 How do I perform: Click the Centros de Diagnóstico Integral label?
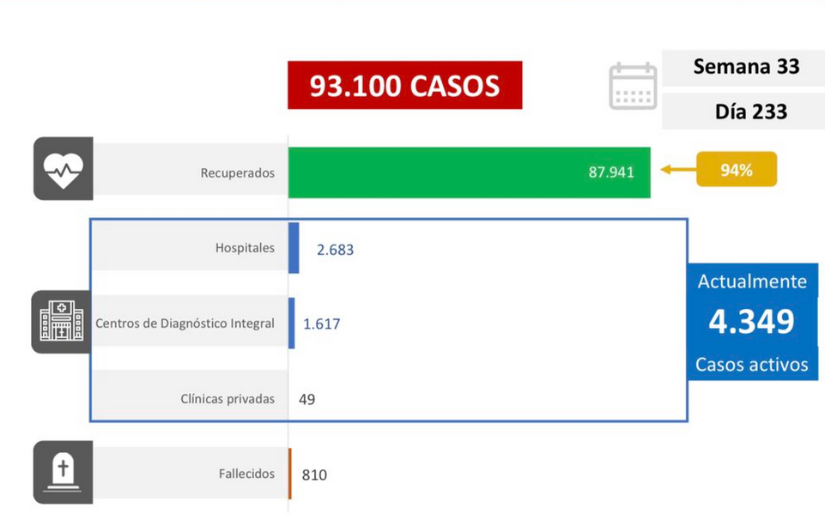click(185, 323)
